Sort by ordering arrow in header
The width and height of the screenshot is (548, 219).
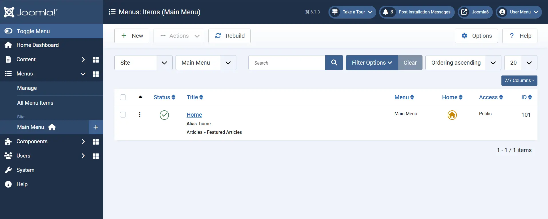pyautogui.click(x=140, y=97)
